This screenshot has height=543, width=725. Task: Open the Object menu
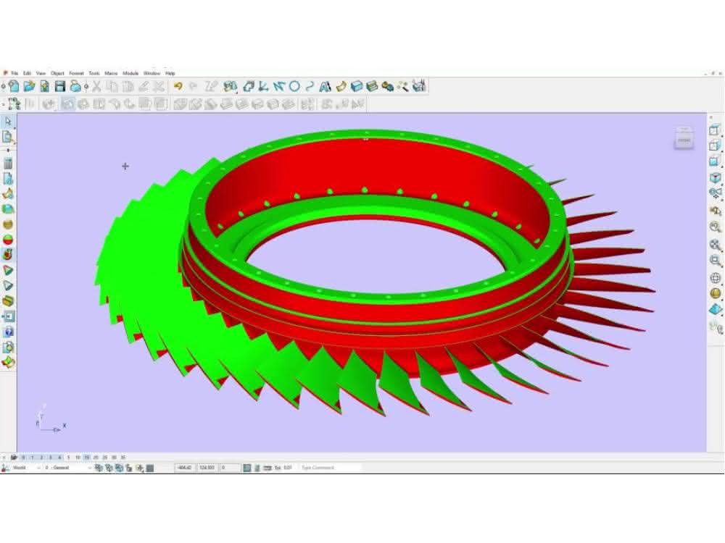pyautogui.click(x=57, y=73)
